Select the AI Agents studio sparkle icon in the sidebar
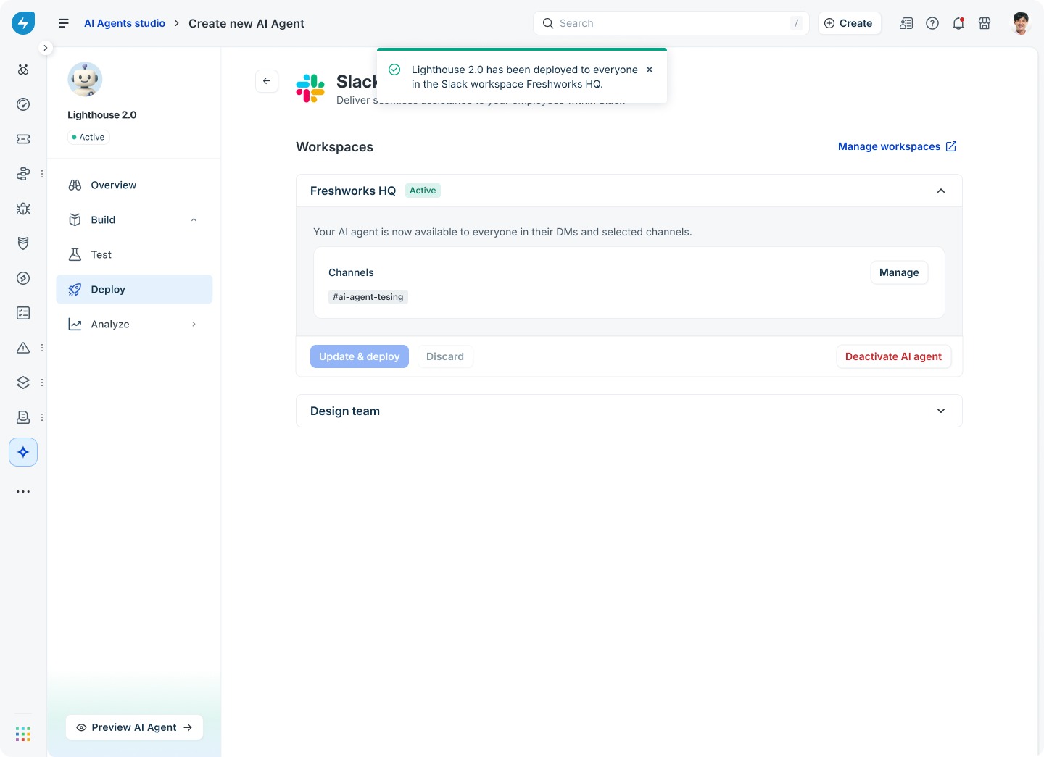The height and width of the screenshot is (757, 1044). (x=23, y=452)
